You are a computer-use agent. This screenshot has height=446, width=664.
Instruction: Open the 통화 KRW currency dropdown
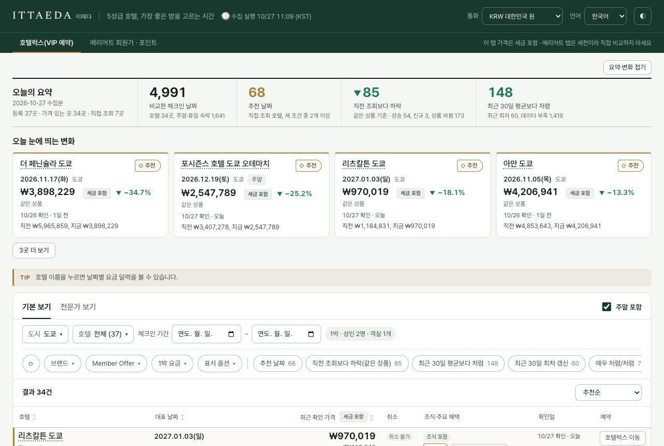[522, 16]
